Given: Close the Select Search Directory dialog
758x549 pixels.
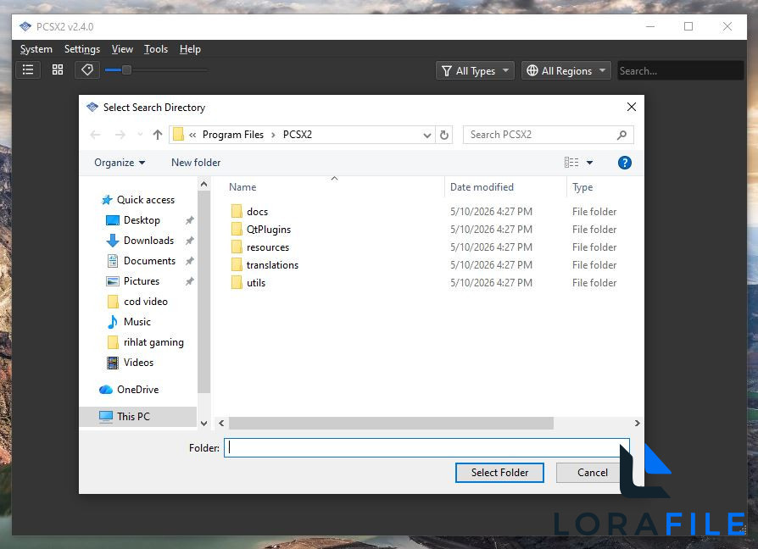Looking at the screenshot, I should coord(631,107).
